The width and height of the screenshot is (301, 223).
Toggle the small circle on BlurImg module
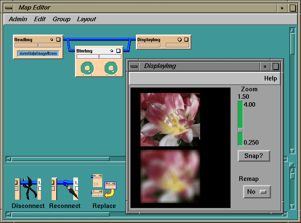(x=111, y=51)
